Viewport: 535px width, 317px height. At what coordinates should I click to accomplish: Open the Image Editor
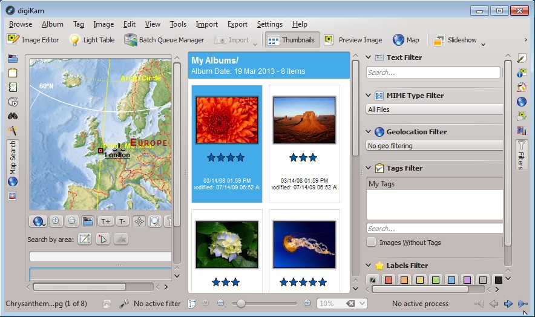point(33,40)
